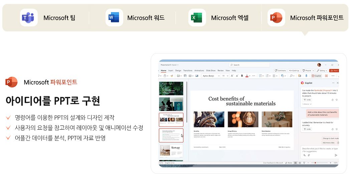Expand the 1 reference chevron
Viewport: 349px width, 184px height.
point(311,104)
